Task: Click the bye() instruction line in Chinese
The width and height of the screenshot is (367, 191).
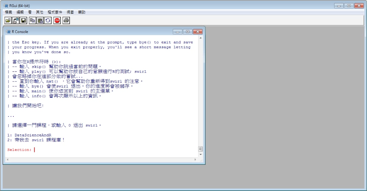Action: 70,86
